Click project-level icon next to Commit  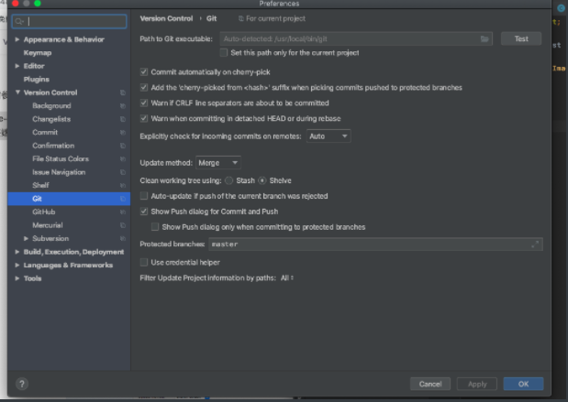pos(123,133)
